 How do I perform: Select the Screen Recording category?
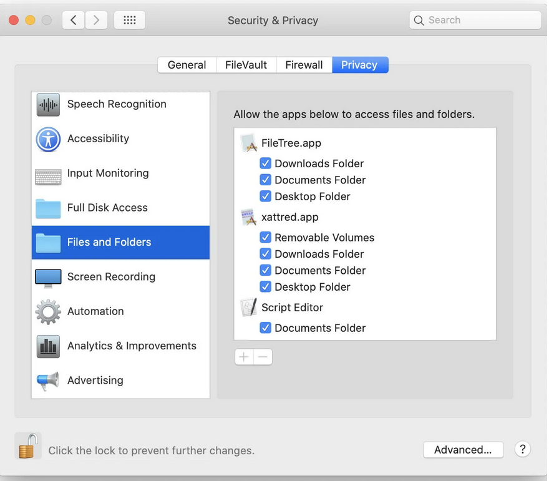click(110, 277)
